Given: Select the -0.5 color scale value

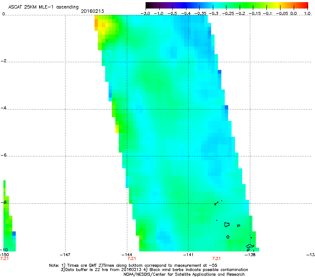Looking at the screenshot, I should click(172, 14).
